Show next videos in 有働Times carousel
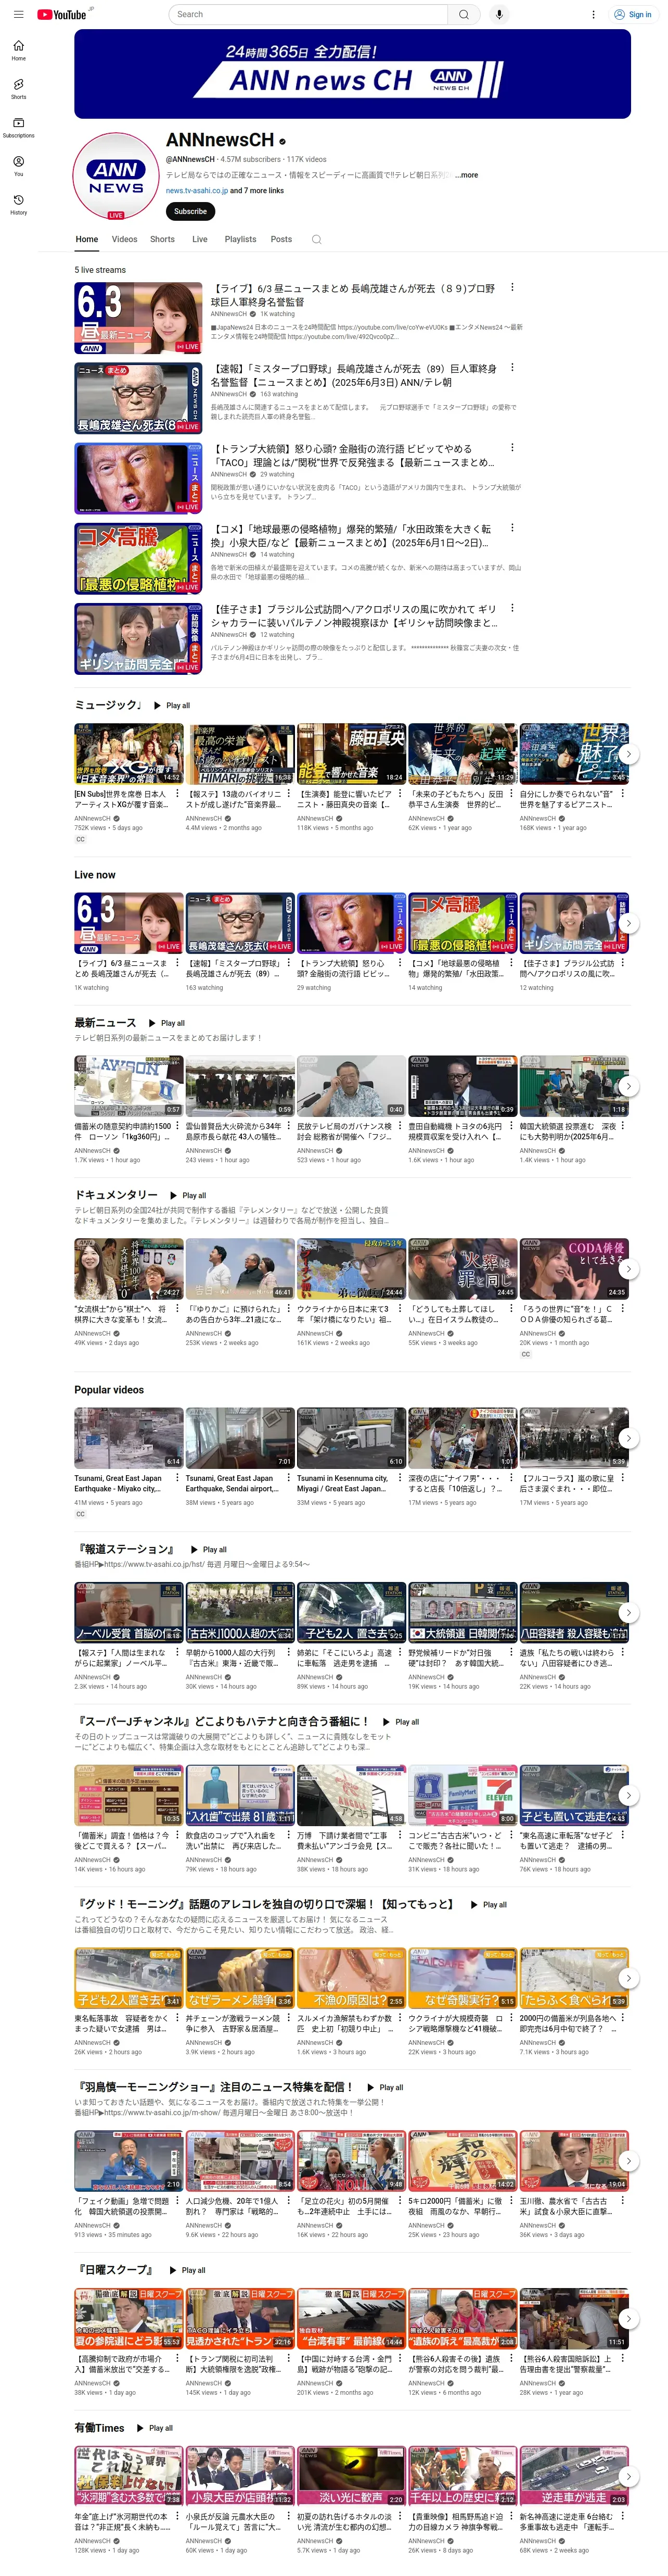 click(627, 2476)
